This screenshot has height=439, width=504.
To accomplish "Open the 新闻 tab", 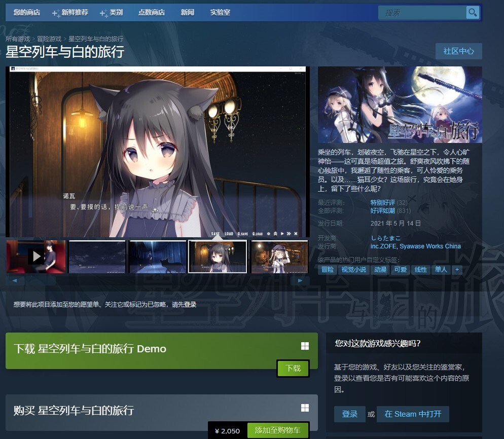I will pyautogui.click(x=188, y=13).
